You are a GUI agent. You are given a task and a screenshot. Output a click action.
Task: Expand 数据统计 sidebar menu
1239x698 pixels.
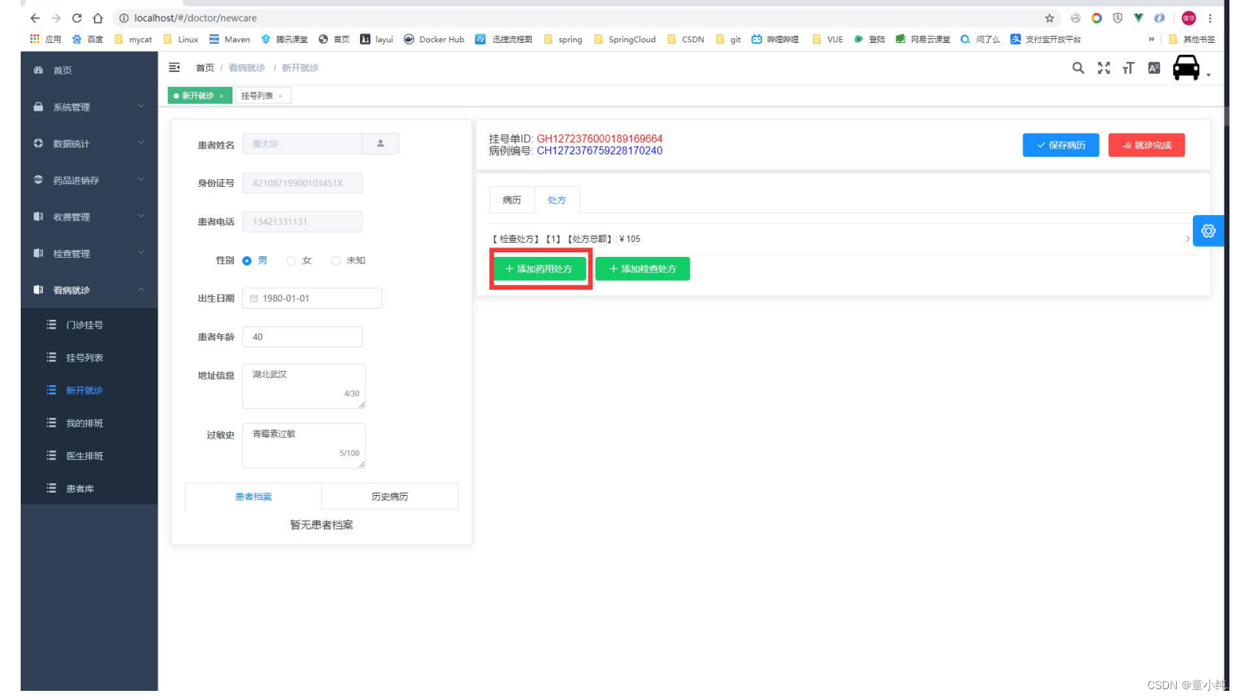pos(89,143)
